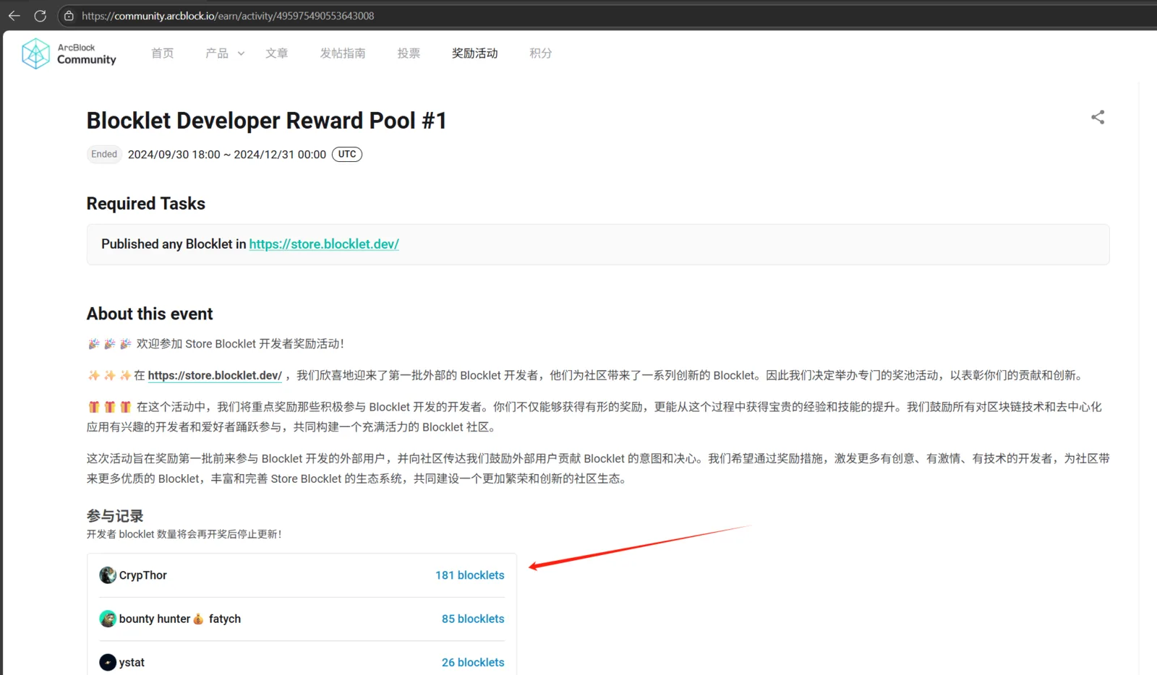Select the Blocklet Developer Reward Pool #1 title
The height and width of the screenshot is (675, 1157).
267,121
